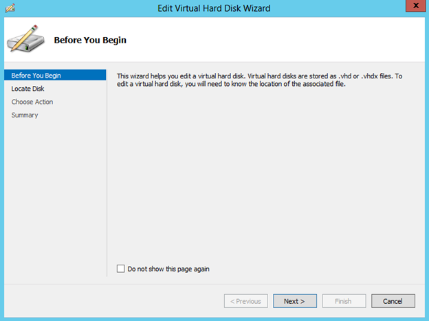Select the Choose Action step

(x=32, y=102)
